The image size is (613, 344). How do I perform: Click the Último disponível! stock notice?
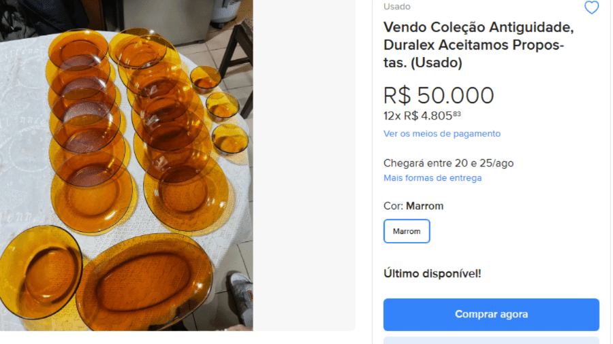[433, 273]
